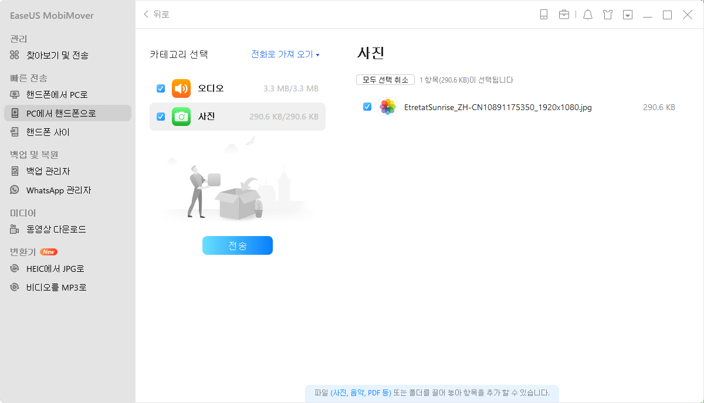The width and height of the screenshot is (704, 403).
Task: Deselect the EtretatSunrise jpg file checkbox
Action: click(367, 107)
